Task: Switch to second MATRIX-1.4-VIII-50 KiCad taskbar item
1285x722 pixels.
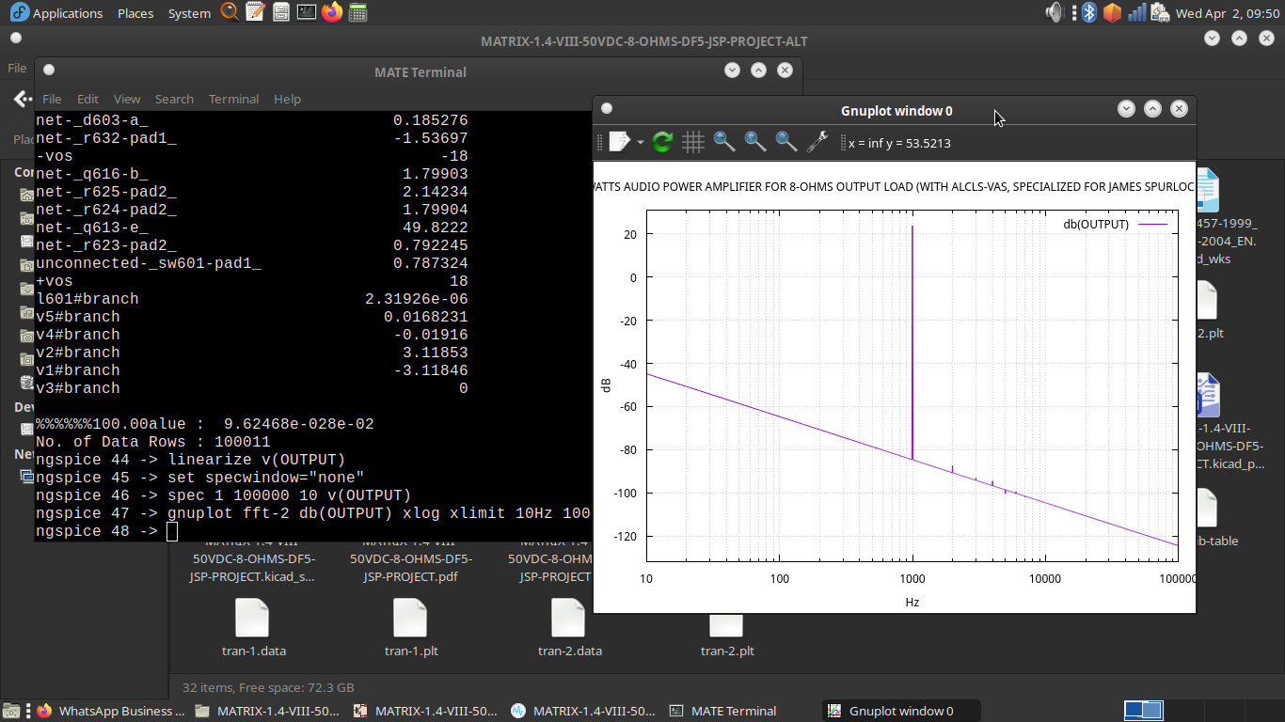Action: tap(427, 711)
